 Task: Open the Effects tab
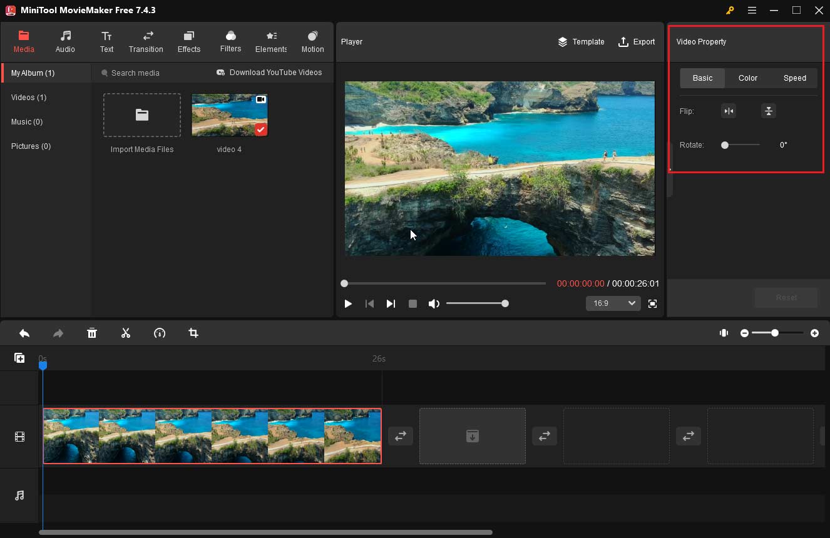click(x=188, y=41)
